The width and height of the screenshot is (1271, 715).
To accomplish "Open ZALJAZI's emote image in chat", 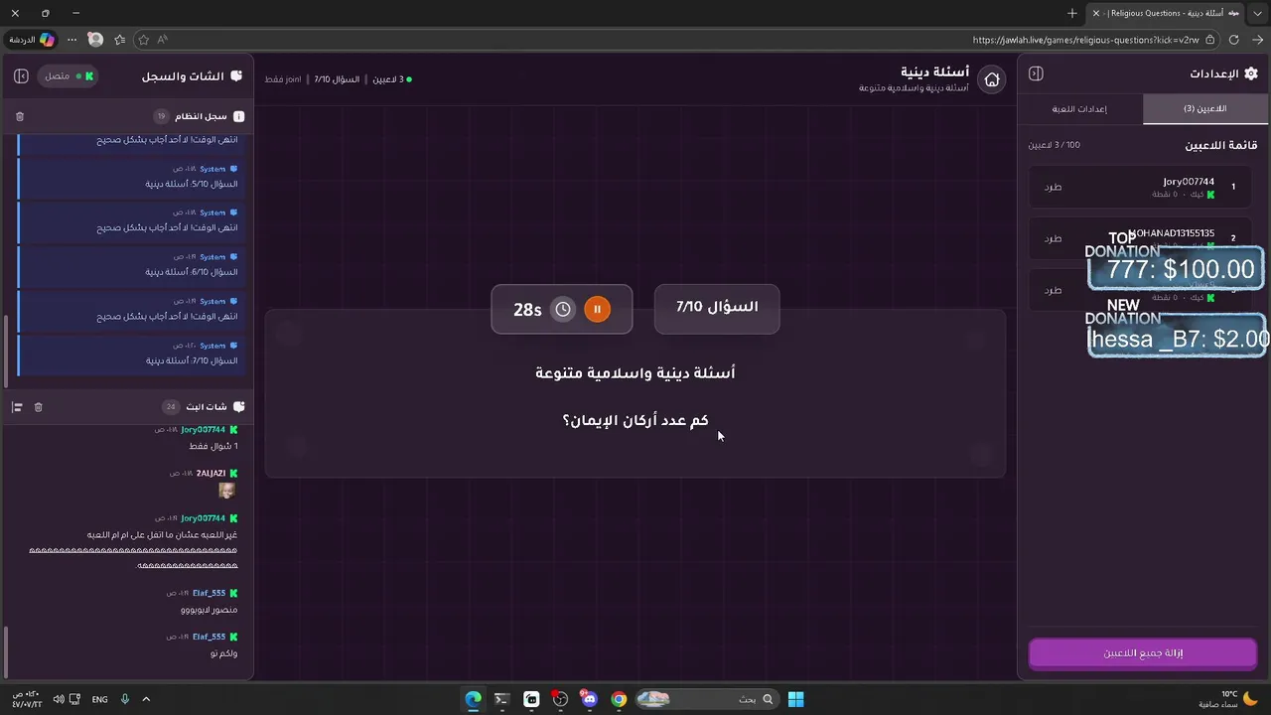I will 227,491.
